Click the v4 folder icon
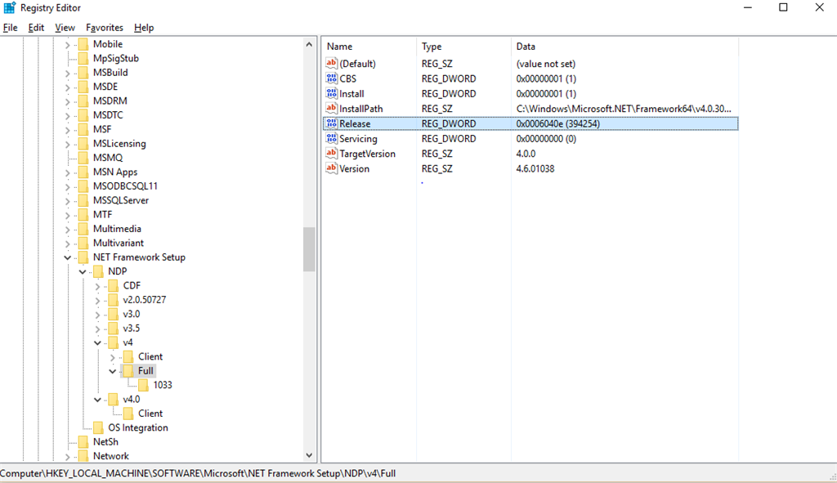This screenshot has width=837, height=483. pyautogui.click(x=113, y=342)
